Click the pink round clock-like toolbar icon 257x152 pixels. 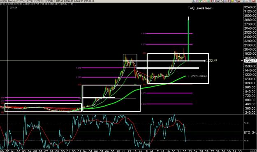pyautogui.click(x=215, y=1)
